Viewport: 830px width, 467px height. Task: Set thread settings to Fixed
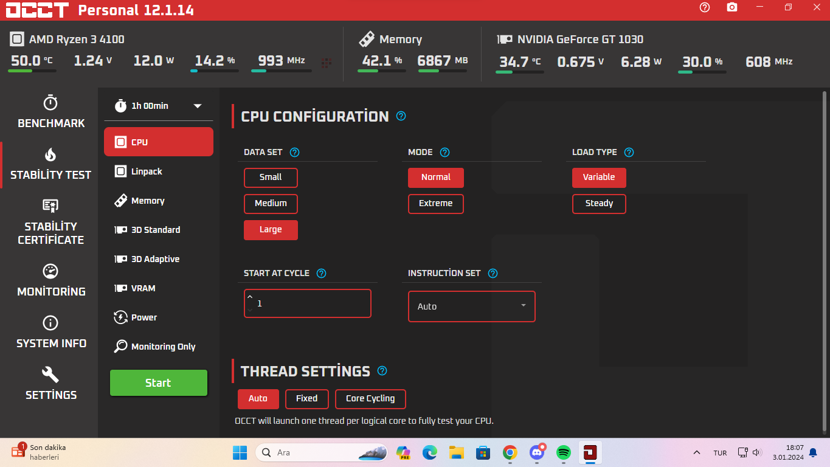pyautogui.click(x=306, y=399)
